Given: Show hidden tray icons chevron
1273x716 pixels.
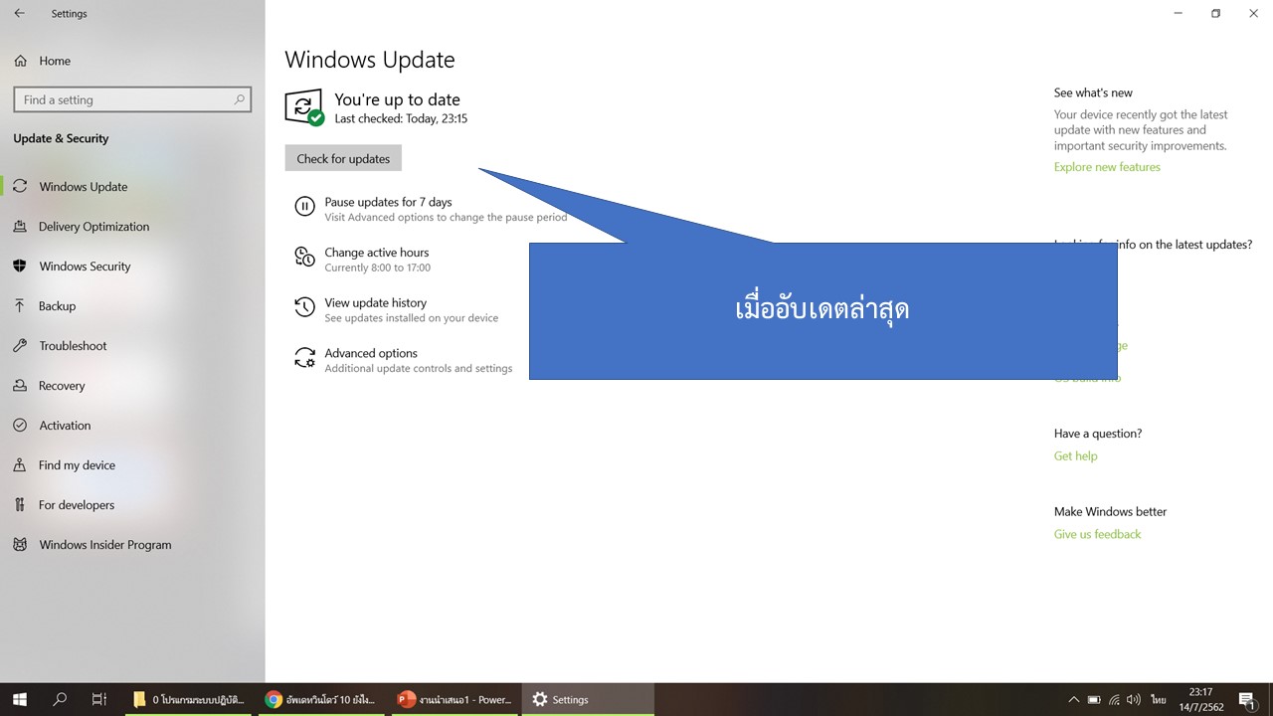Looking at the screenshot, I should click(1073, 699).
